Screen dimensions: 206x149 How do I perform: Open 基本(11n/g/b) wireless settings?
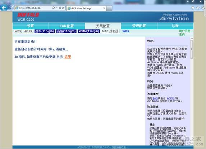coord(45,31)
